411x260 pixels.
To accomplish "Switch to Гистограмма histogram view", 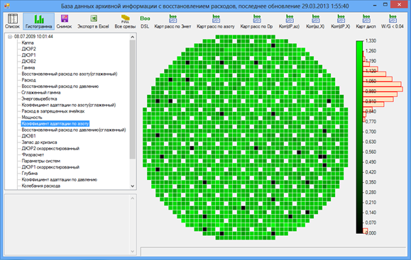I will (x=38, y=21).
